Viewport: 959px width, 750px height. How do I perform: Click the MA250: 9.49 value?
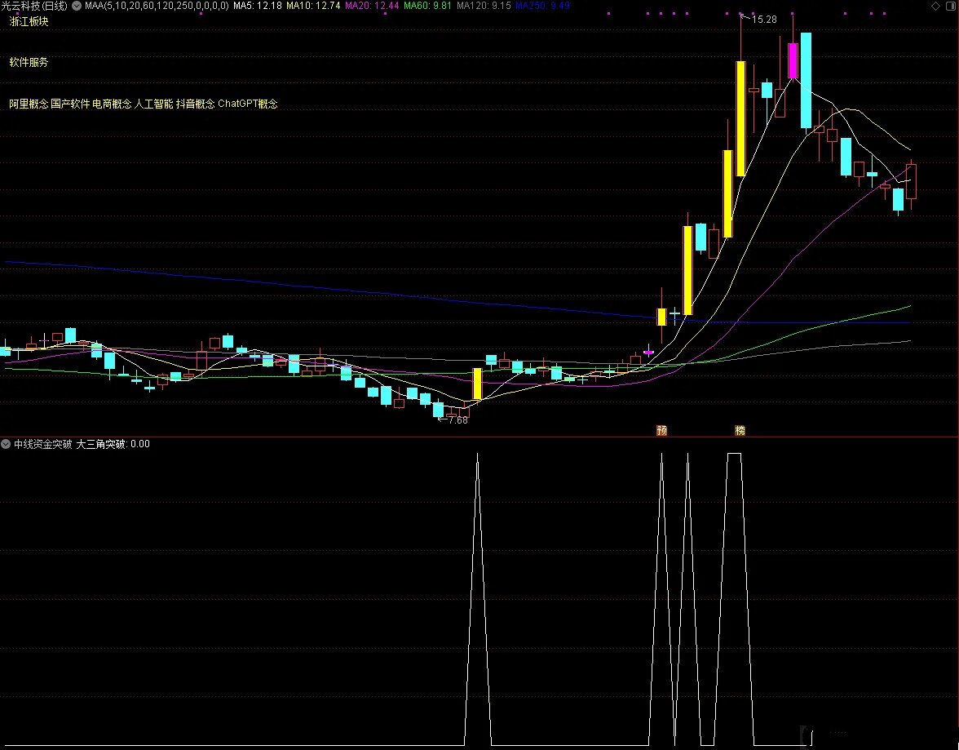coord(542,6)
